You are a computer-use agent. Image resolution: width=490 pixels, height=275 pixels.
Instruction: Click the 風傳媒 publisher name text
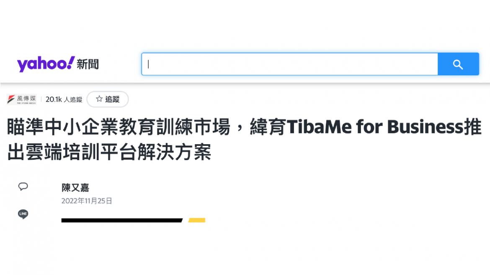(x=26, y=98)
